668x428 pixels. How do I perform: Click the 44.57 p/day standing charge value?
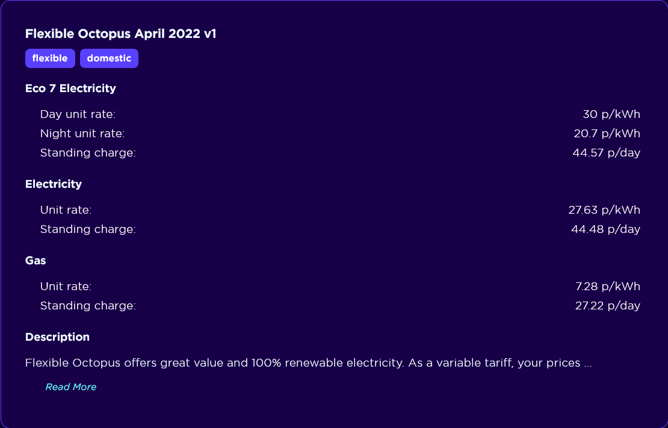(x=606, y=153)
